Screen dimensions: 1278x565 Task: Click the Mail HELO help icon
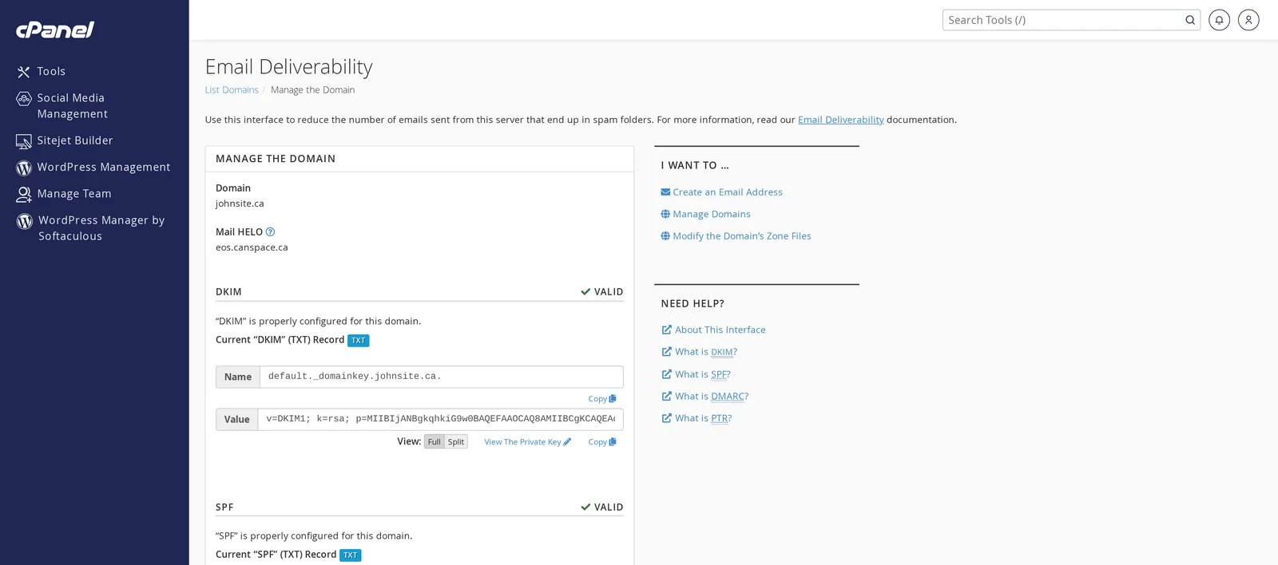click(x=270, y=232)
